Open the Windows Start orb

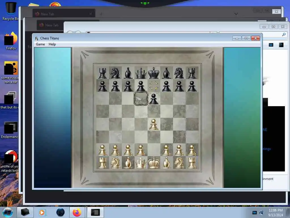(x=8, y=212)
